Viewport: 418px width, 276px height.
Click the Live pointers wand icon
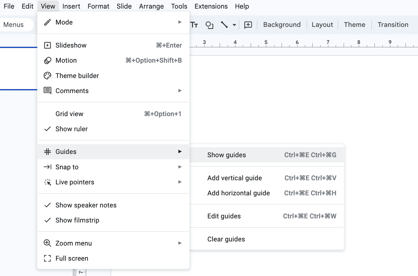click(x=48, y=182)
